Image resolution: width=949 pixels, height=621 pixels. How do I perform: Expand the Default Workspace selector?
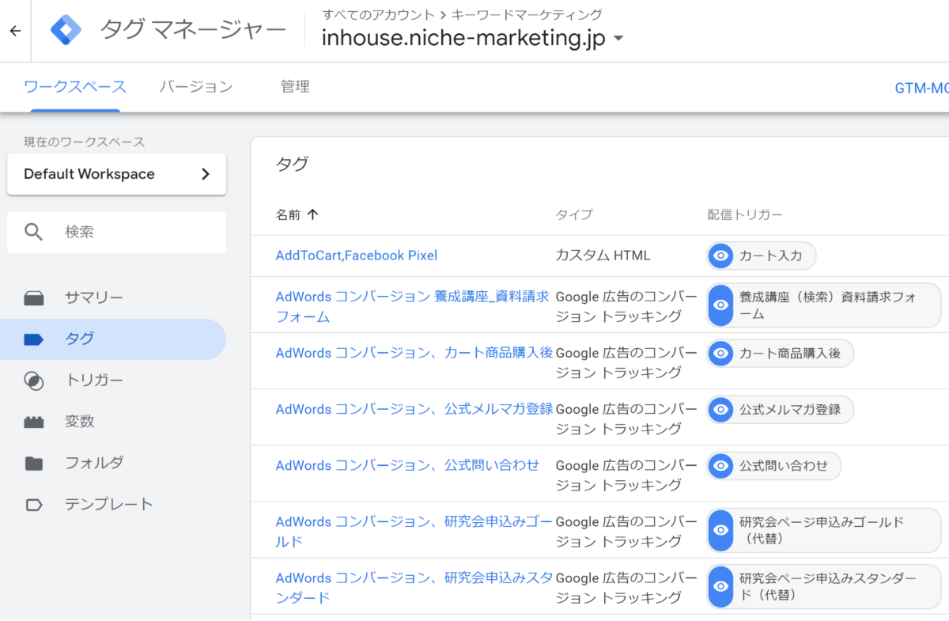click(x=116, y=174)
